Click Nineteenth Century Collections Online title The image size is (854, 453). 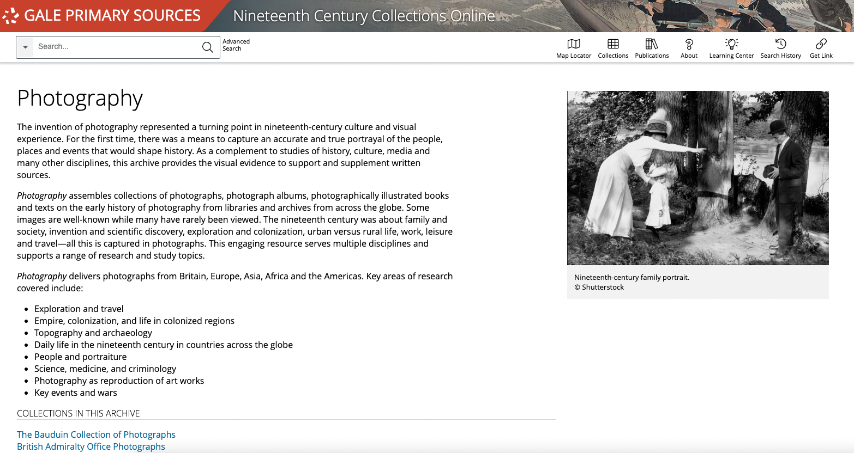[364, 16]
